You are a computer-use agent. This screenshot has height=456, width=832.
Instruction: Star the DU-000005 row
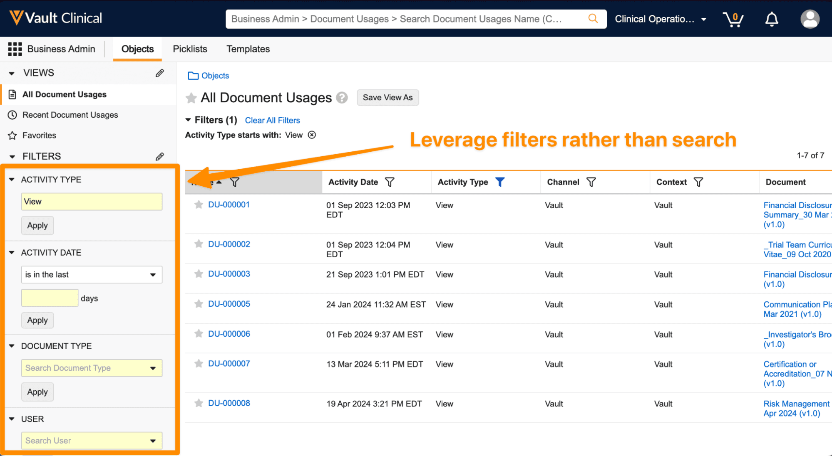[199, 304]
